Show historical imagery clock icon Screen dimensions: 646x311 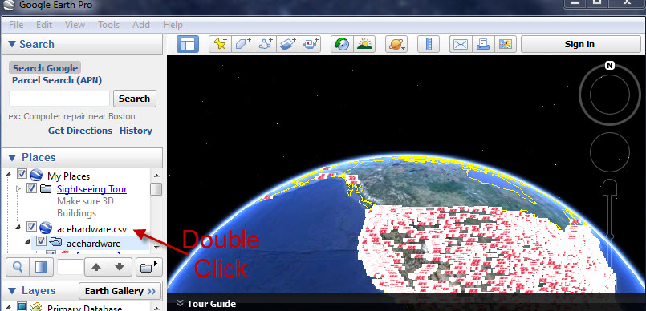[342, 44]
